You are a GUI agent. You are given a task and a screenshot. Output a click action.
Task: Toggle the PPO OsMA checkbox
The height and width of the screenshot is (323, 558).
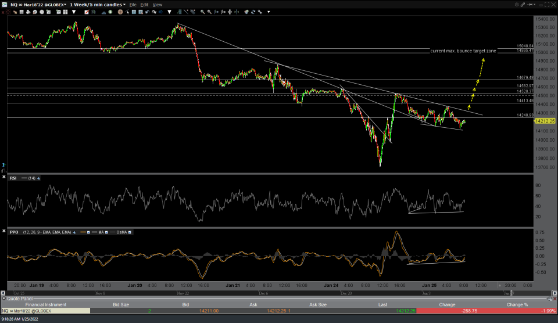[x=130, y=232]
